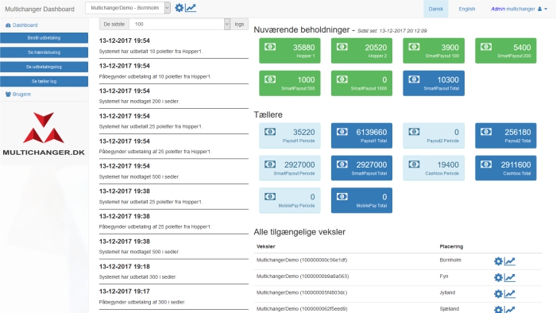Click money icon on SmartPayout Total tile
Viewport: 556px width, 313px height.
414,79
